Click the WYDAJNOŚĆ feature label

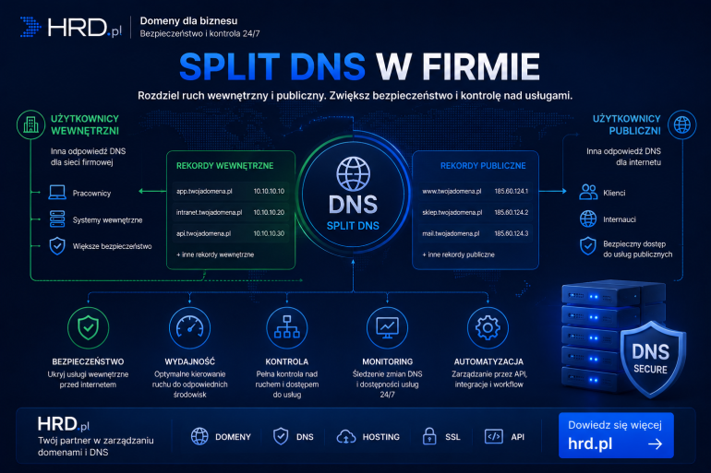click(189, 361)
